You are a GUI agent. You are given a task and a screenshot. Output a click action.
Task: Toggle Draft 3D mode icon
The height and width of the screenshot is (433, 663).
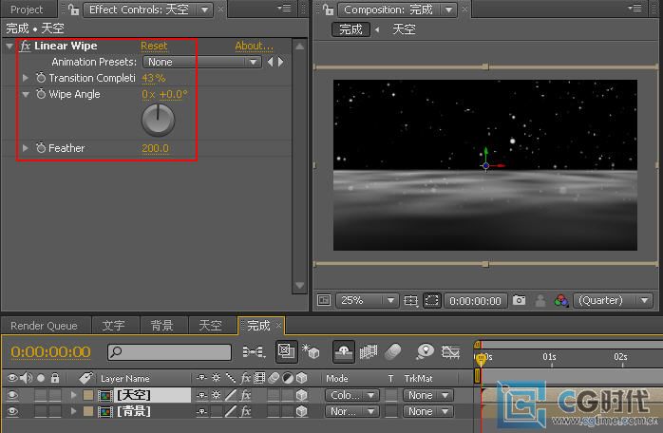[311, 351]
